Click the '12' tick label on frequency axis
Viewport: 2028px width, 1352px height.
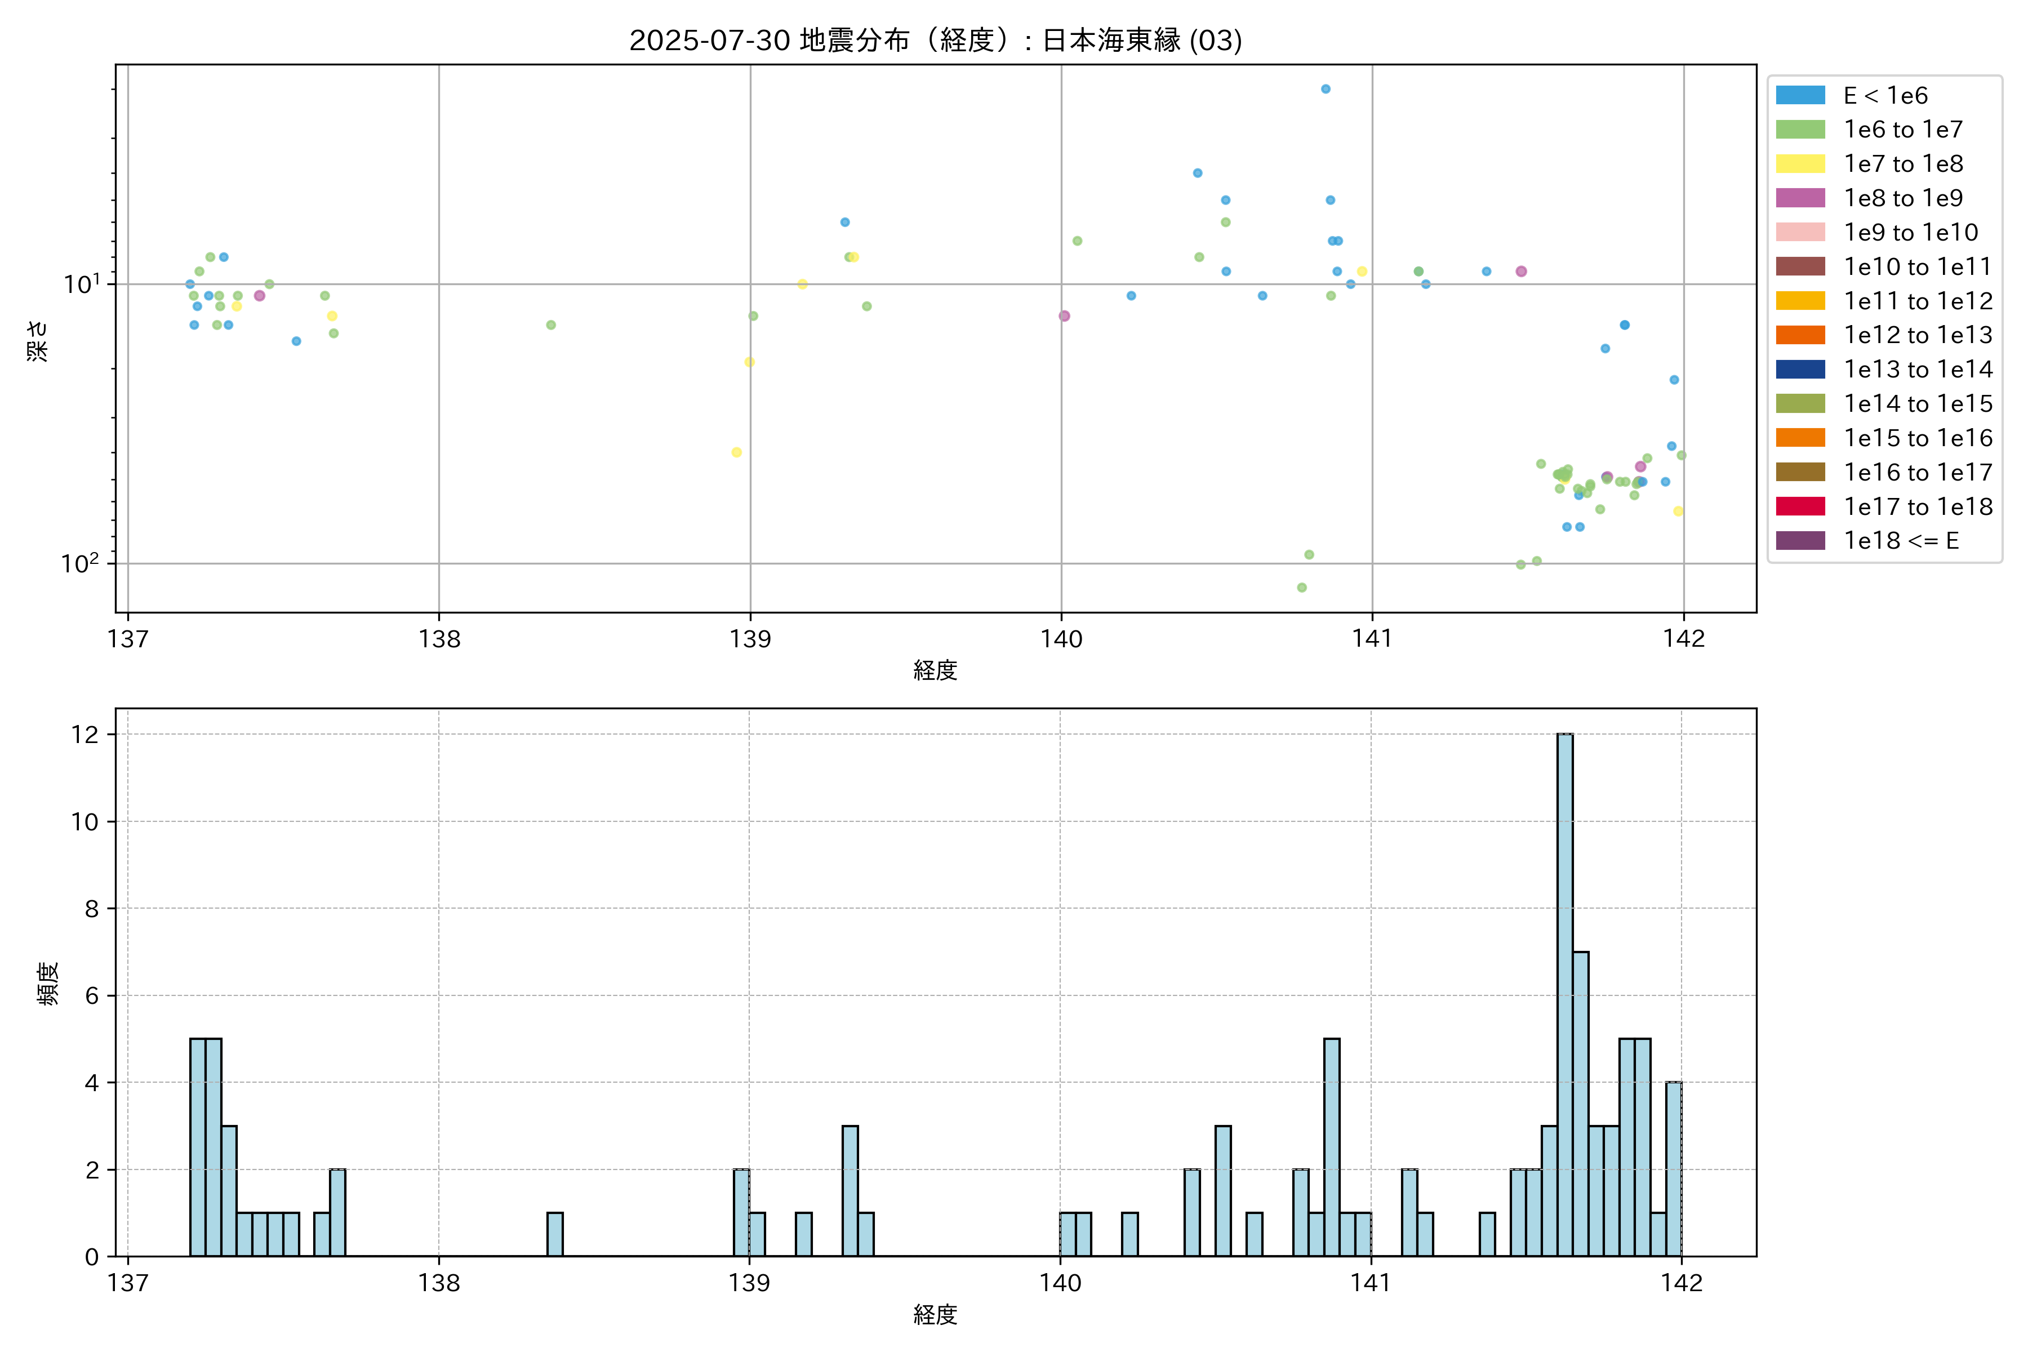(84, 735)
